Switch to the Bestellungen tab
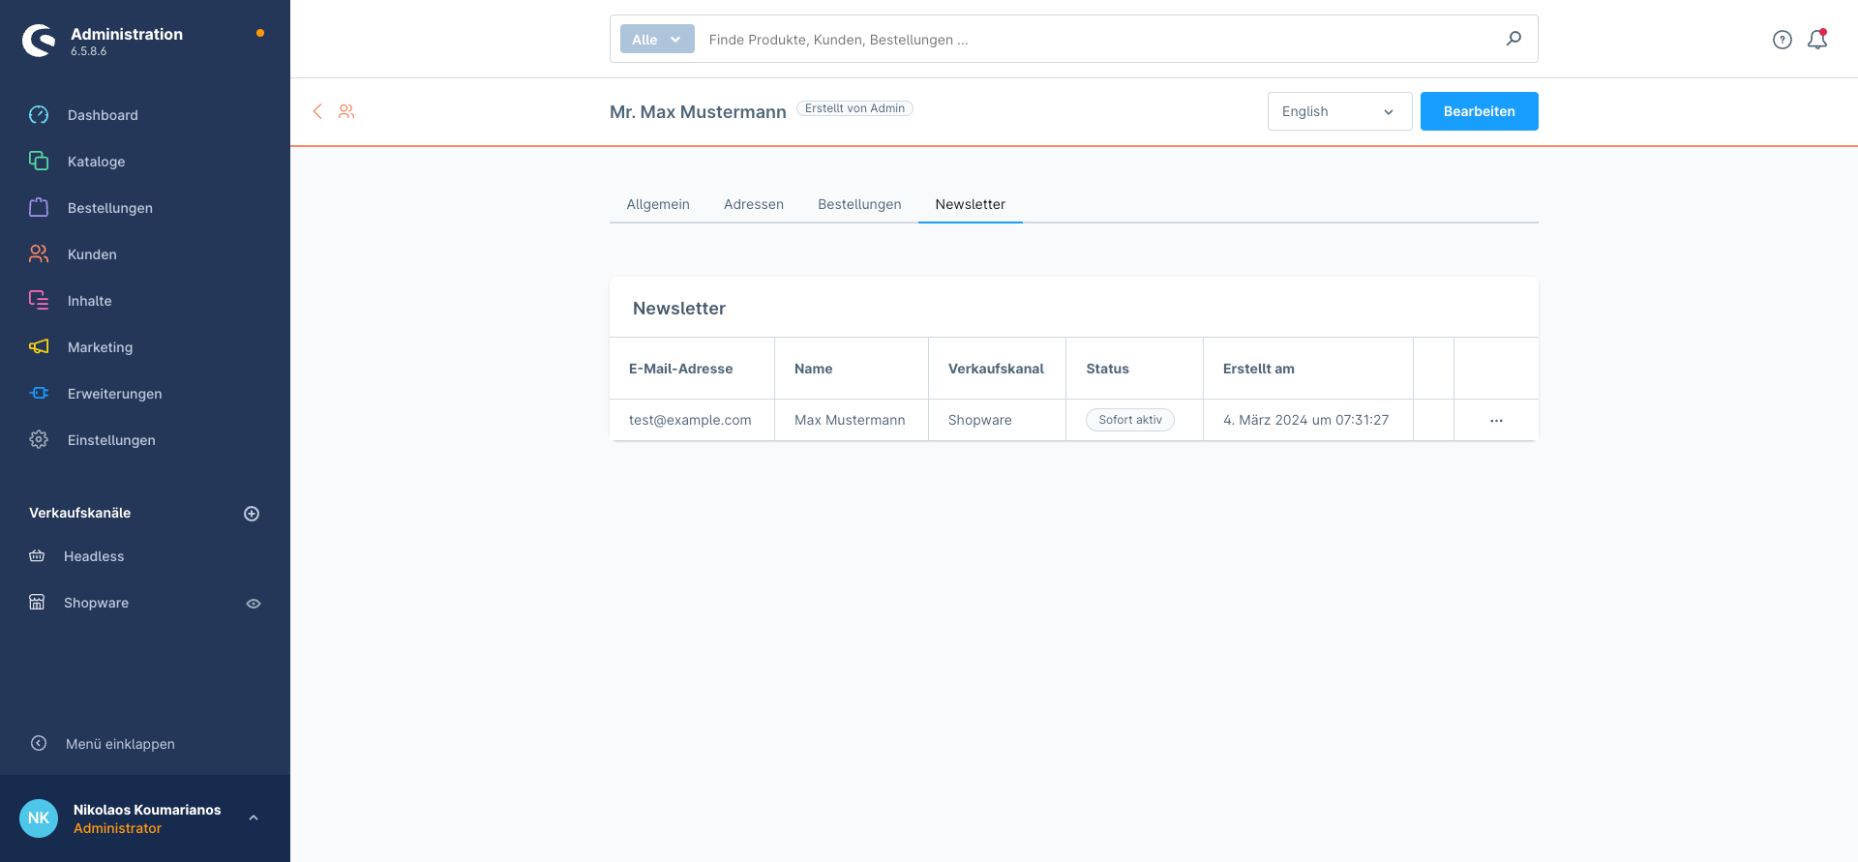The image size is (1858, 862). click(x=859, y=204)
